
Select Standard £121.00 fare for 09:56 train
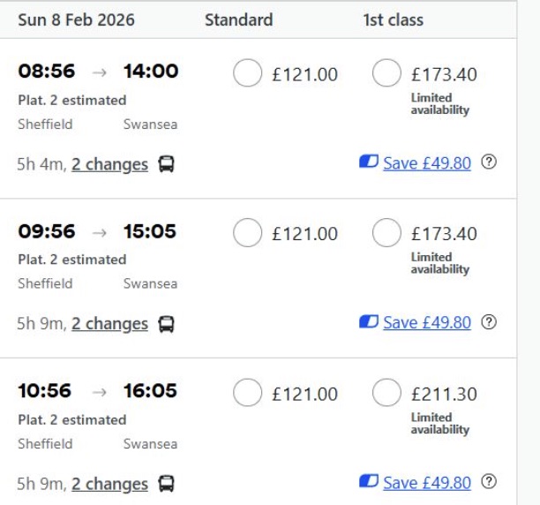[248, 234]
